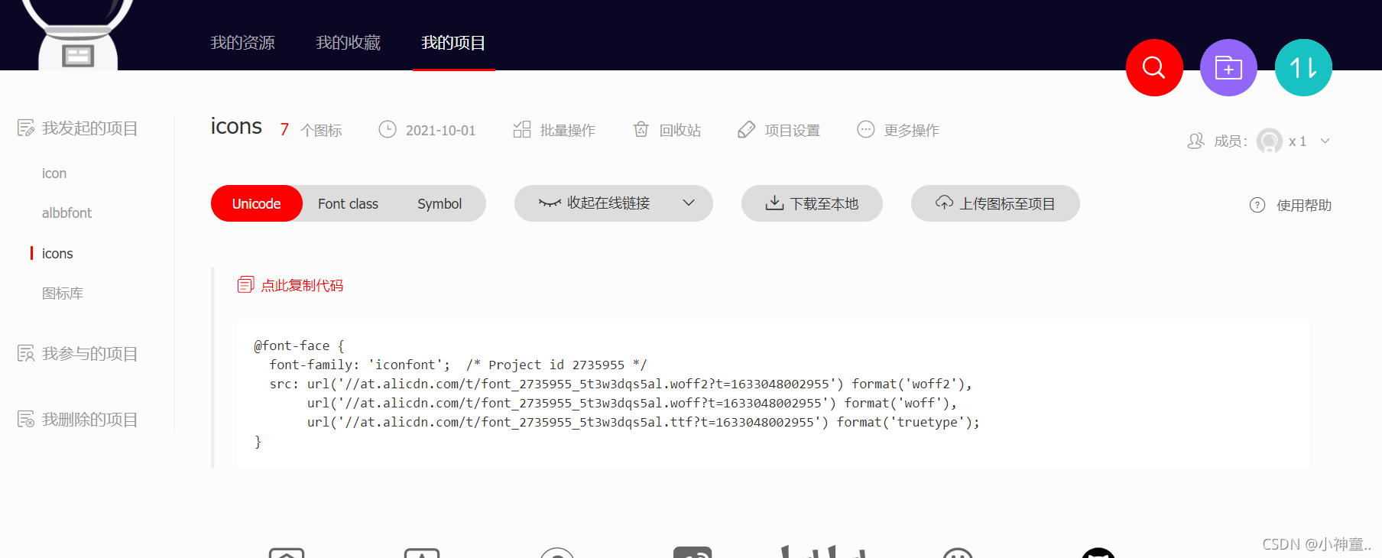
Task: Click the 批量操作 batch grid icon
Action: pyautogui.click(x=522, y=129)
